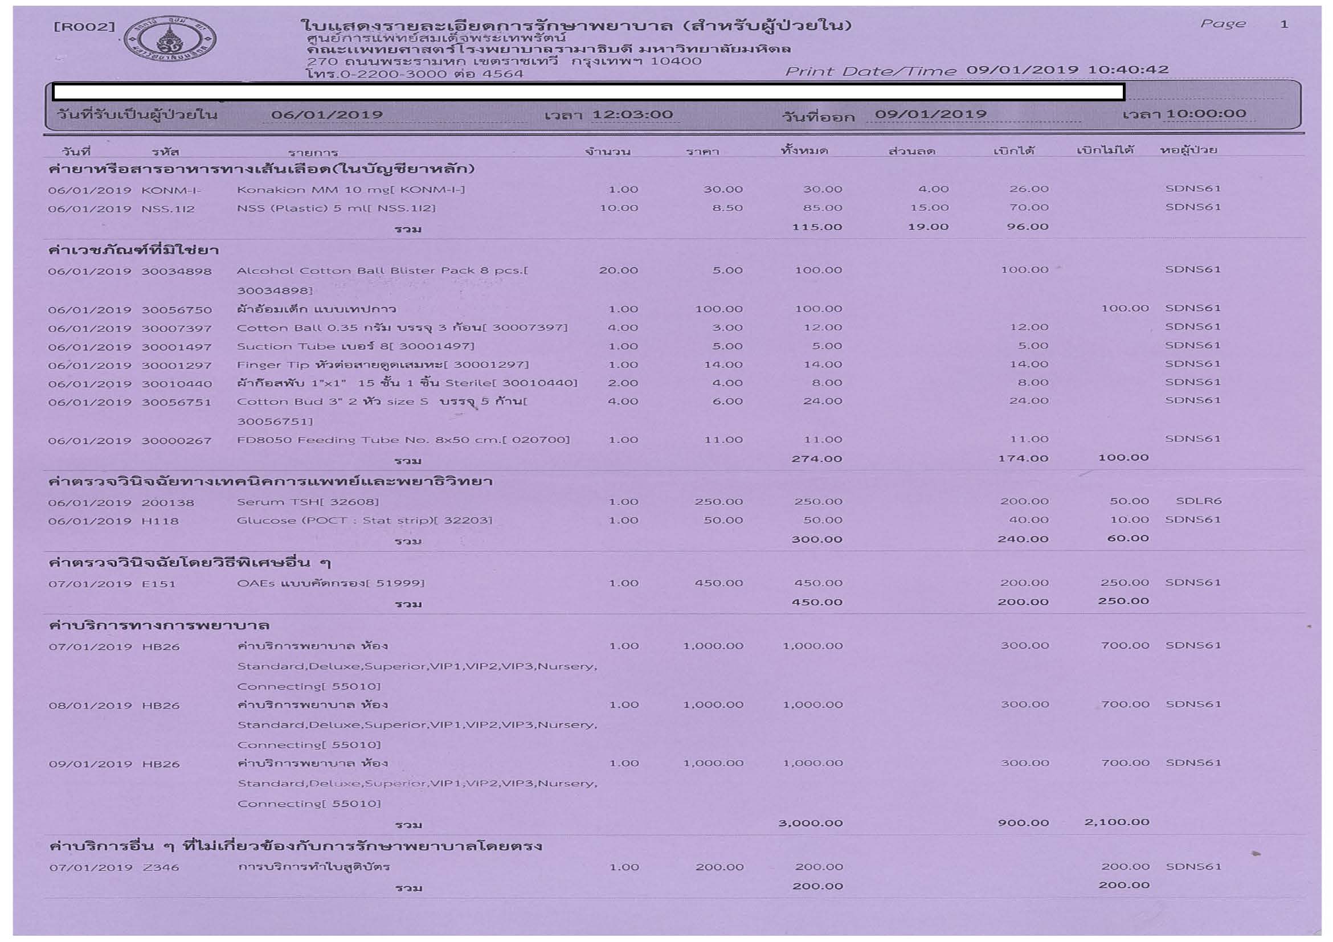
Task: Click the Z346 code cell
Action: pyautogui.click(x=161, y=868)
